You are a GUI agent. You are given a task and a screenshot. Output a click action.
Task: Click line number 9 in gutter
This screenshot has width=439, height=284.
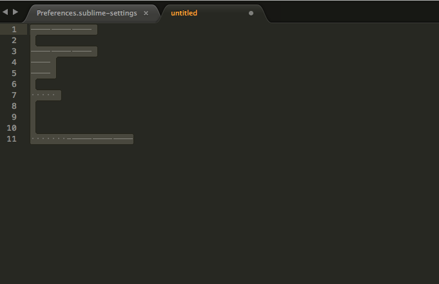tap(14, 117)
